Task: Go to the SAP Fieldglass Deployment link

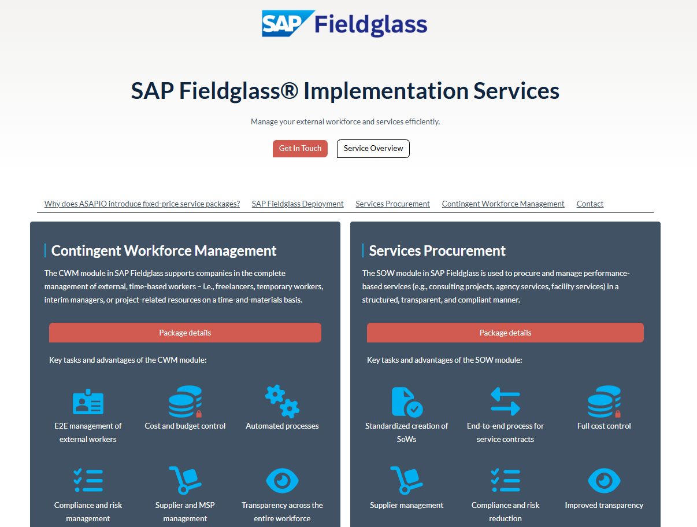Action: point(298,204)
